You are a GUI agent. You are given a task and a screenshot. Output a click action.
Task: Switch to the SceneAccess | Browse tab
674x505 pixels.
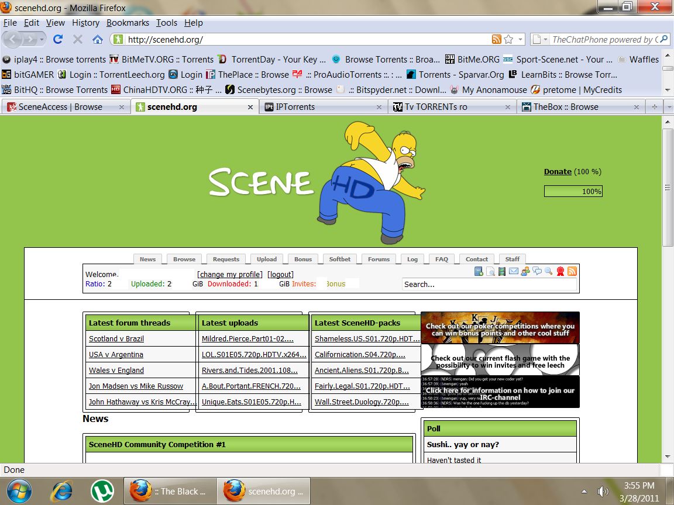pos(66,107)
